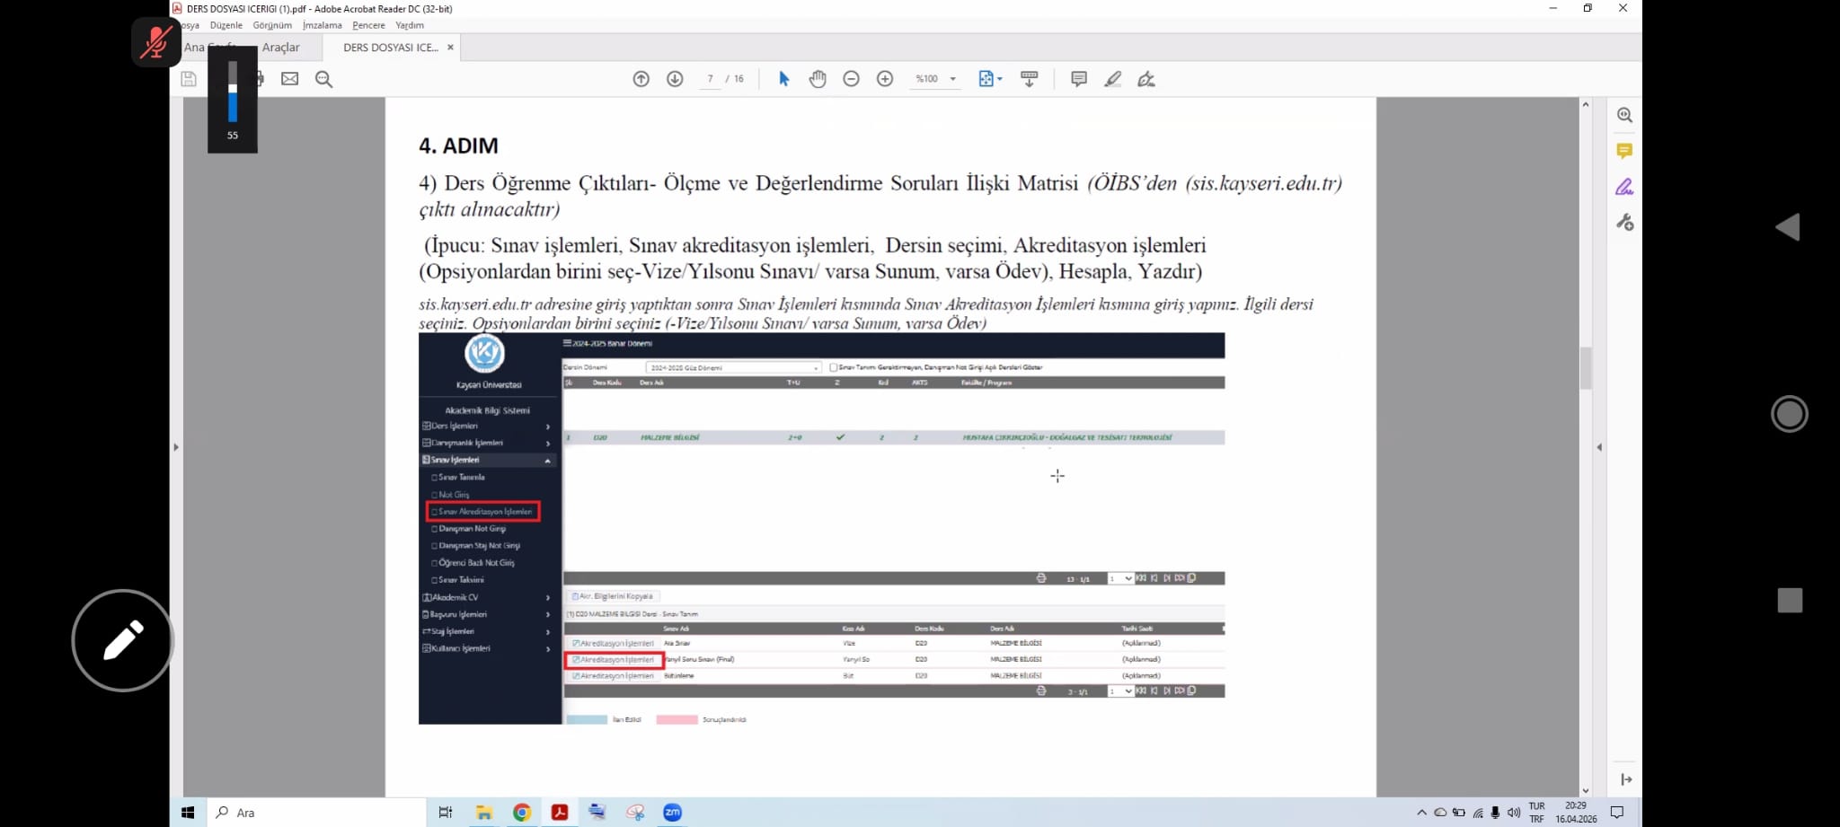Open the fit page options dropdown
The width and height of the screenshot is (1840, 827).
click(x=990, y=79)
